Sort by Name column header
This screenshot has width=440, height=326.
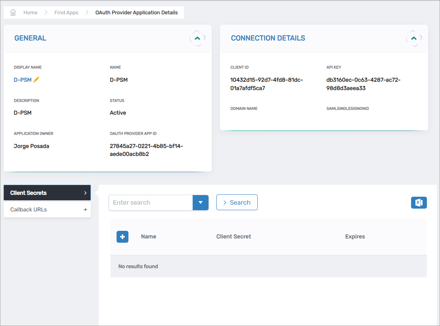tap(149, 237)
